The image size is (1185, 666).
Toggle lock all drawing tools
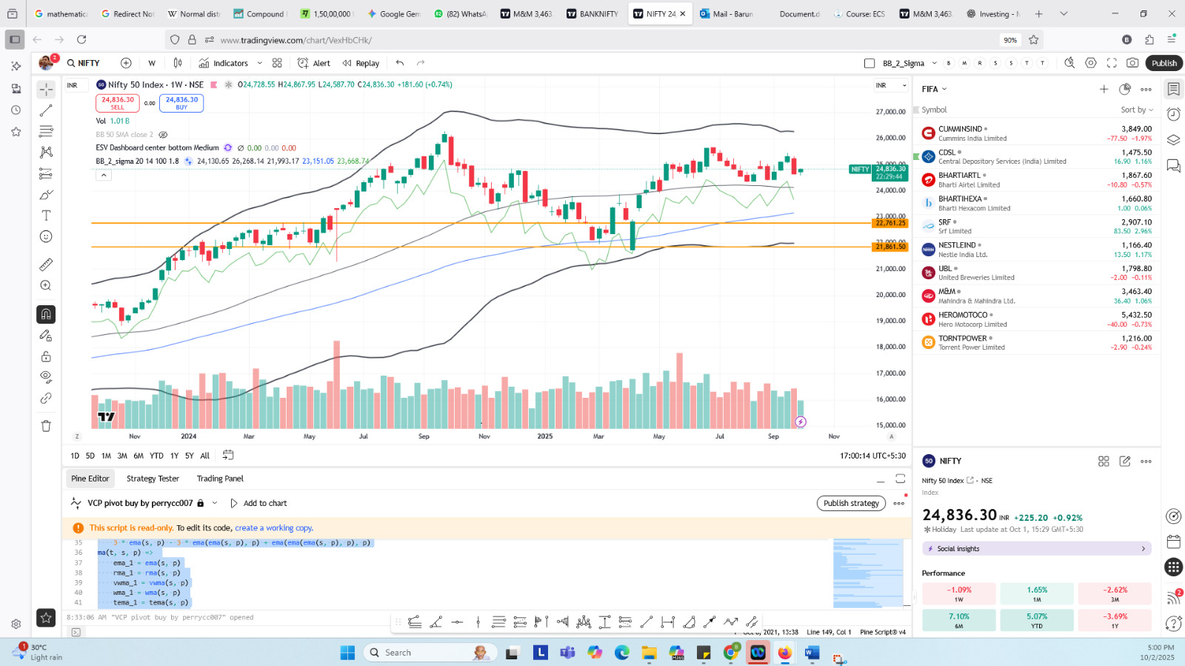[x=46, y=356]
